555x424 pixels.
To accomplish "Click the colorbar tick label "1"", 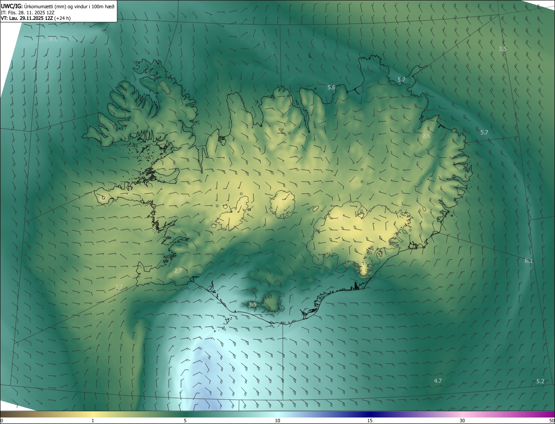I will (93, 421).
